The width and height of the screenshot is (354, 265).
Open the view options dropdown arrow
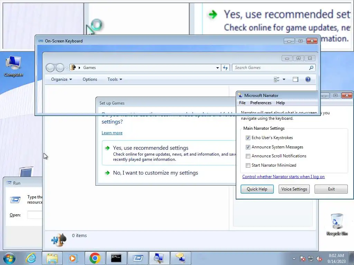[x=284, y=79]
